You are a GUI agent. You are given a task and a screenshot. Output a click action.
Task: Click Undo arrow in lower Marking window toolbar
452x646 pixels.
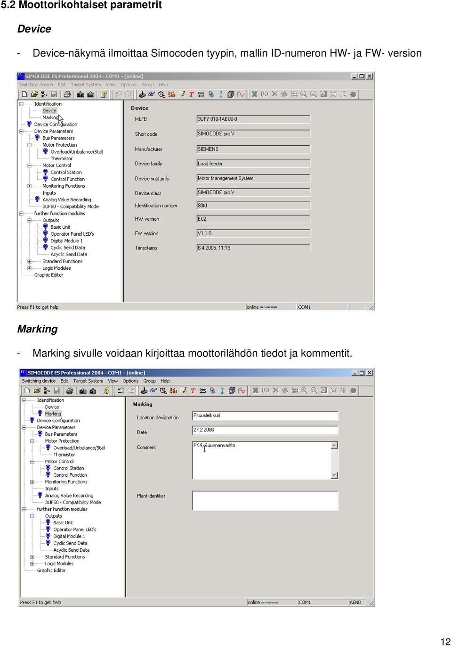(121, 390)
